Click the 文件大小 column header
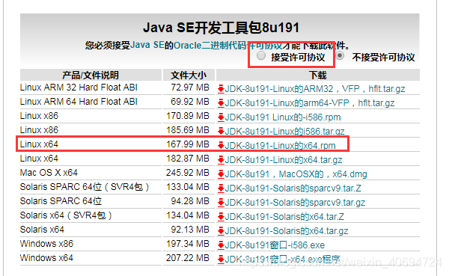The width and height of the screenshot is (449, 276). [189, 75]
